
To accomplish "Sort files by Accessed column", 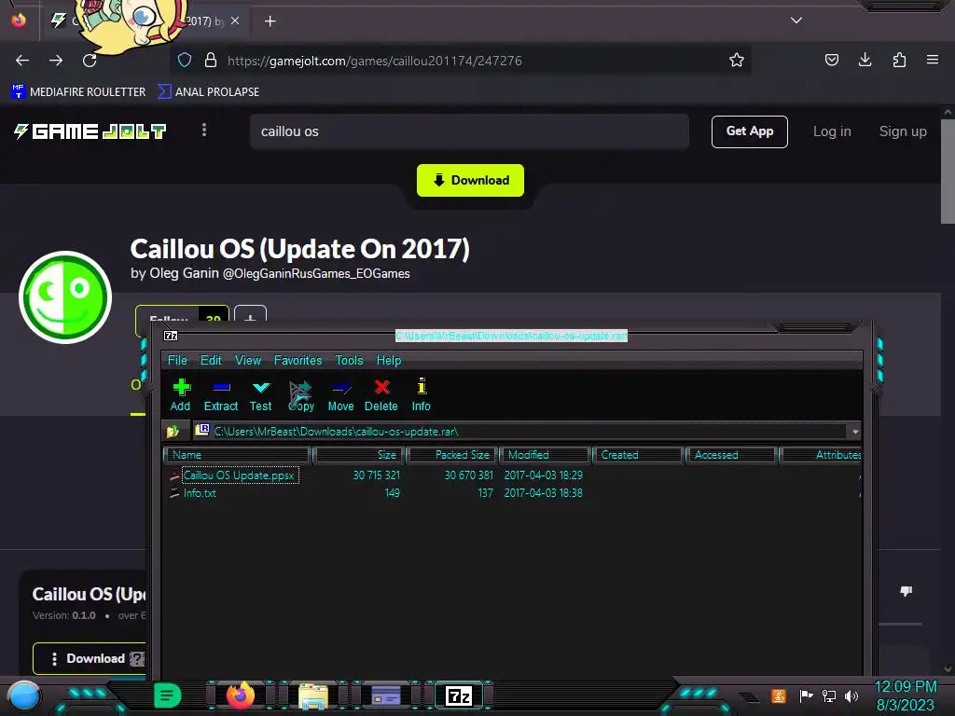I will click(731, 455).
